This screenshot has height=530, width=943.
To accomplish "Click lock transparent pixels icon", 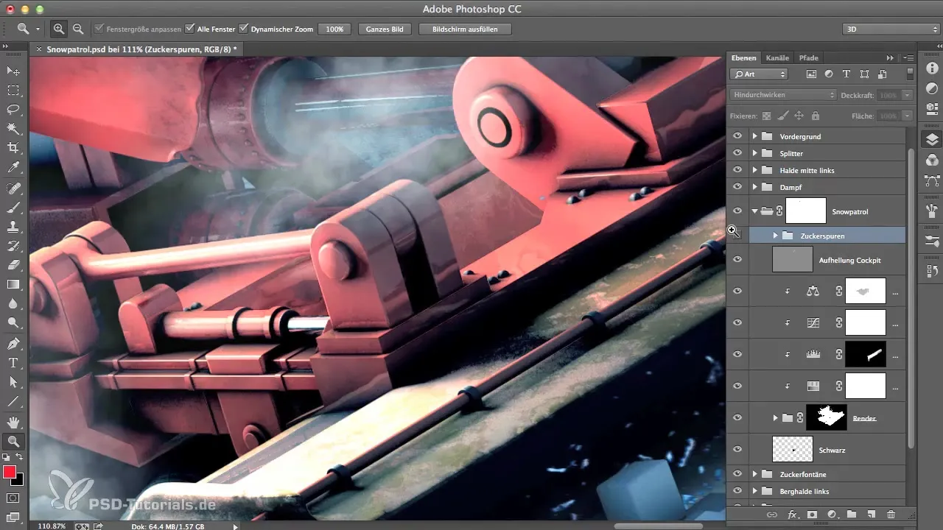I will point(766,116).
